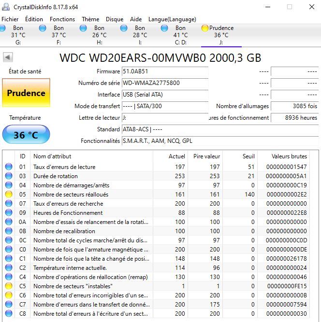Select row Nombre de secteurs réalloués
The height and width of the screenshot is (322, 321).
[x=156, y=194]
